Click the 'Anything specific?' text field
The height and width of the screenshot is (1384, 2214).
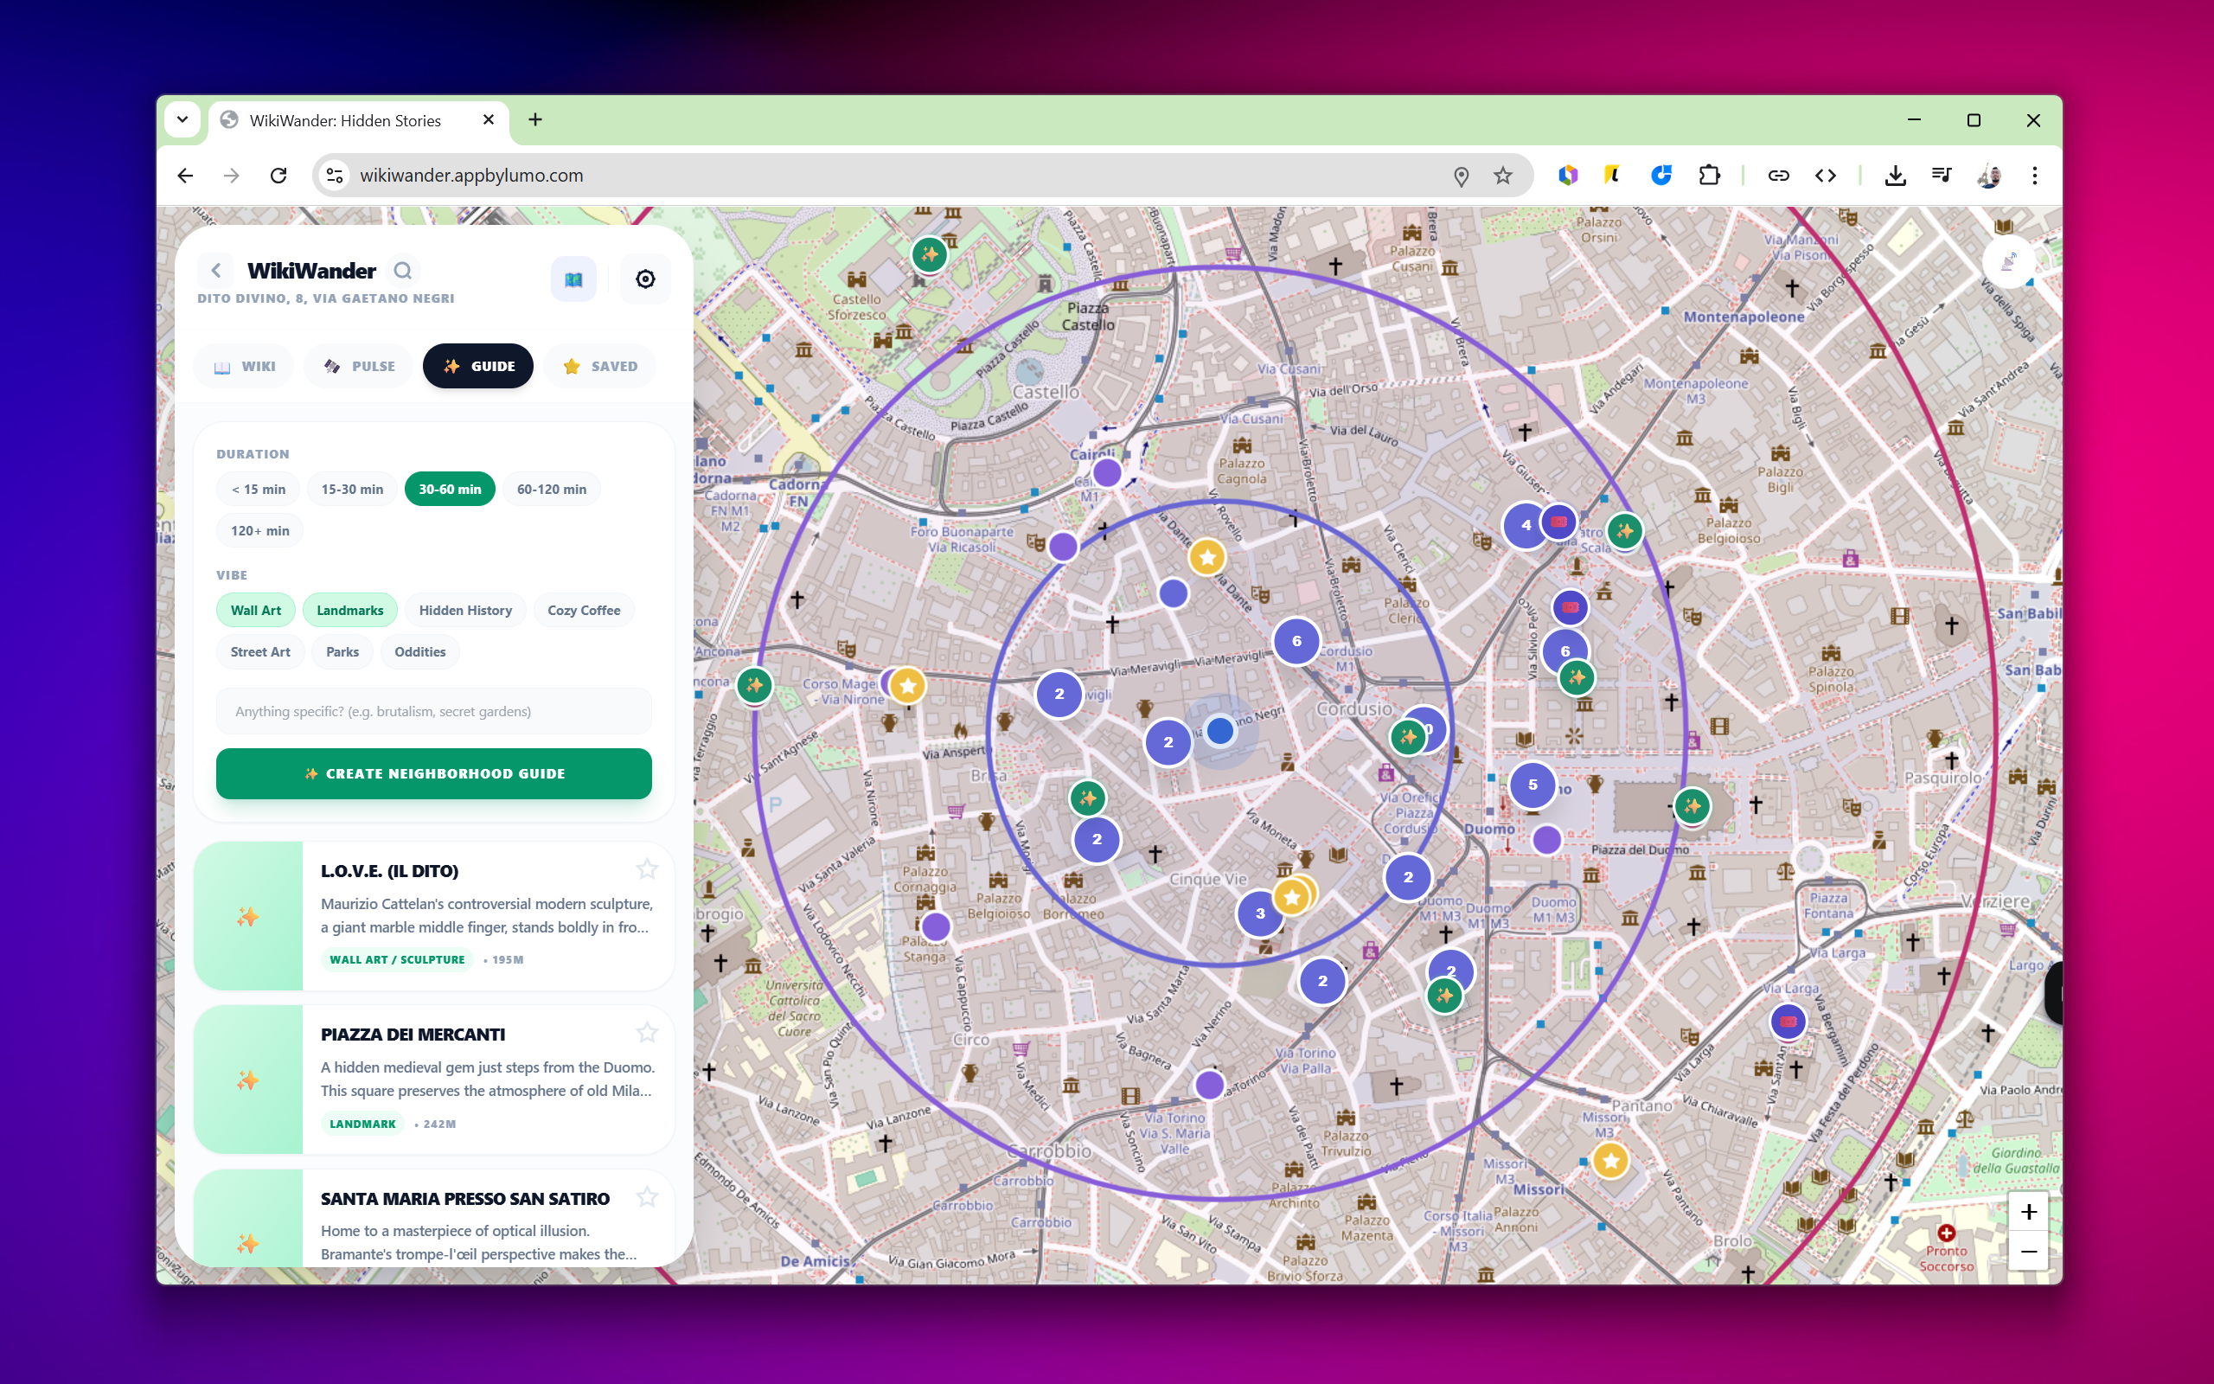[x=433, y=711]
